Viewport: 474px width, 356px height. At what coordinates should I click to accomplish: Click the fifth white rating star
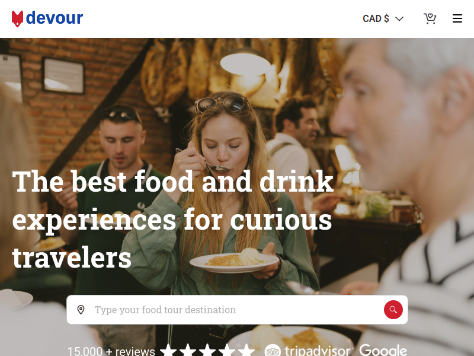pos(246,351)
